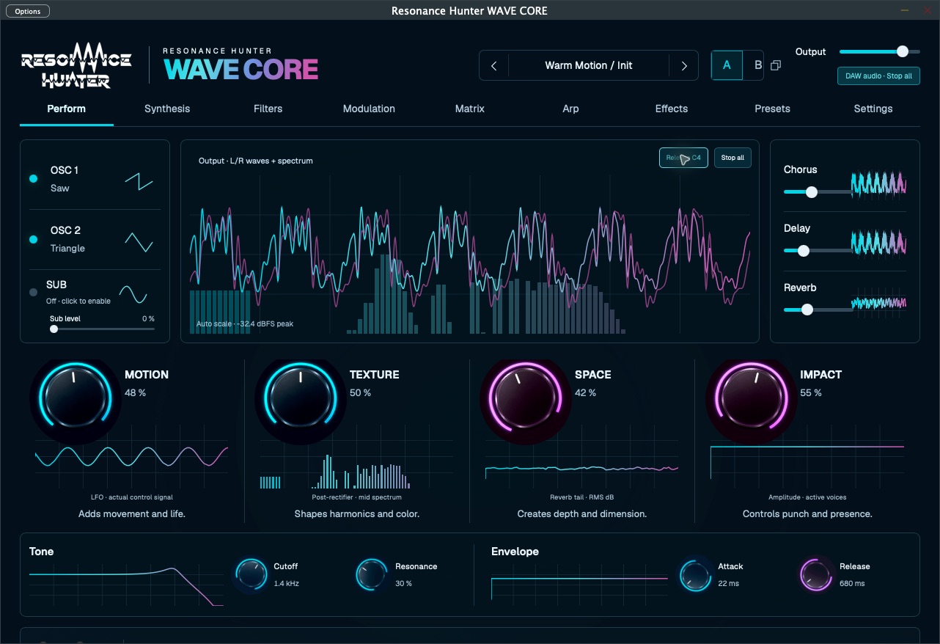Adjust the Delay amount slider
Image resolution: width=940 pixels, height=644 pixels.
tap(818, 251)
